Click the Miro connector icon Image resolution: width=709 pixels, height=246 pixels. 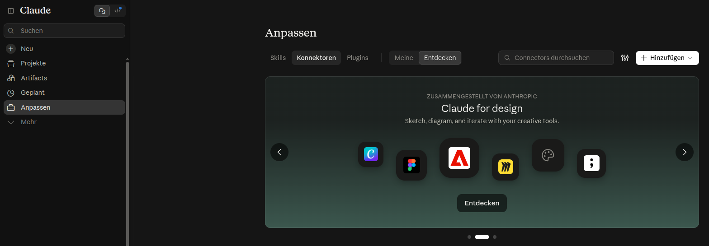pyautogui.click(x=506, y=167)
